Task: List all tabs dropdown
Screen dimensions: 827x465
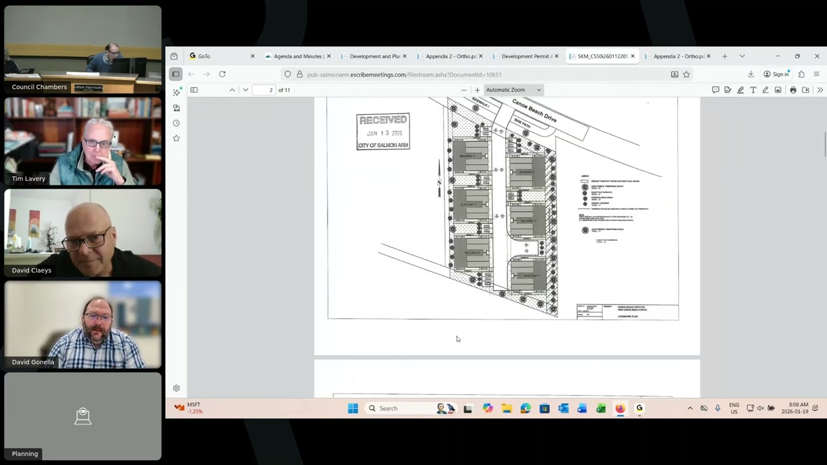Action: pyautogui.click(x=742, y=56)
